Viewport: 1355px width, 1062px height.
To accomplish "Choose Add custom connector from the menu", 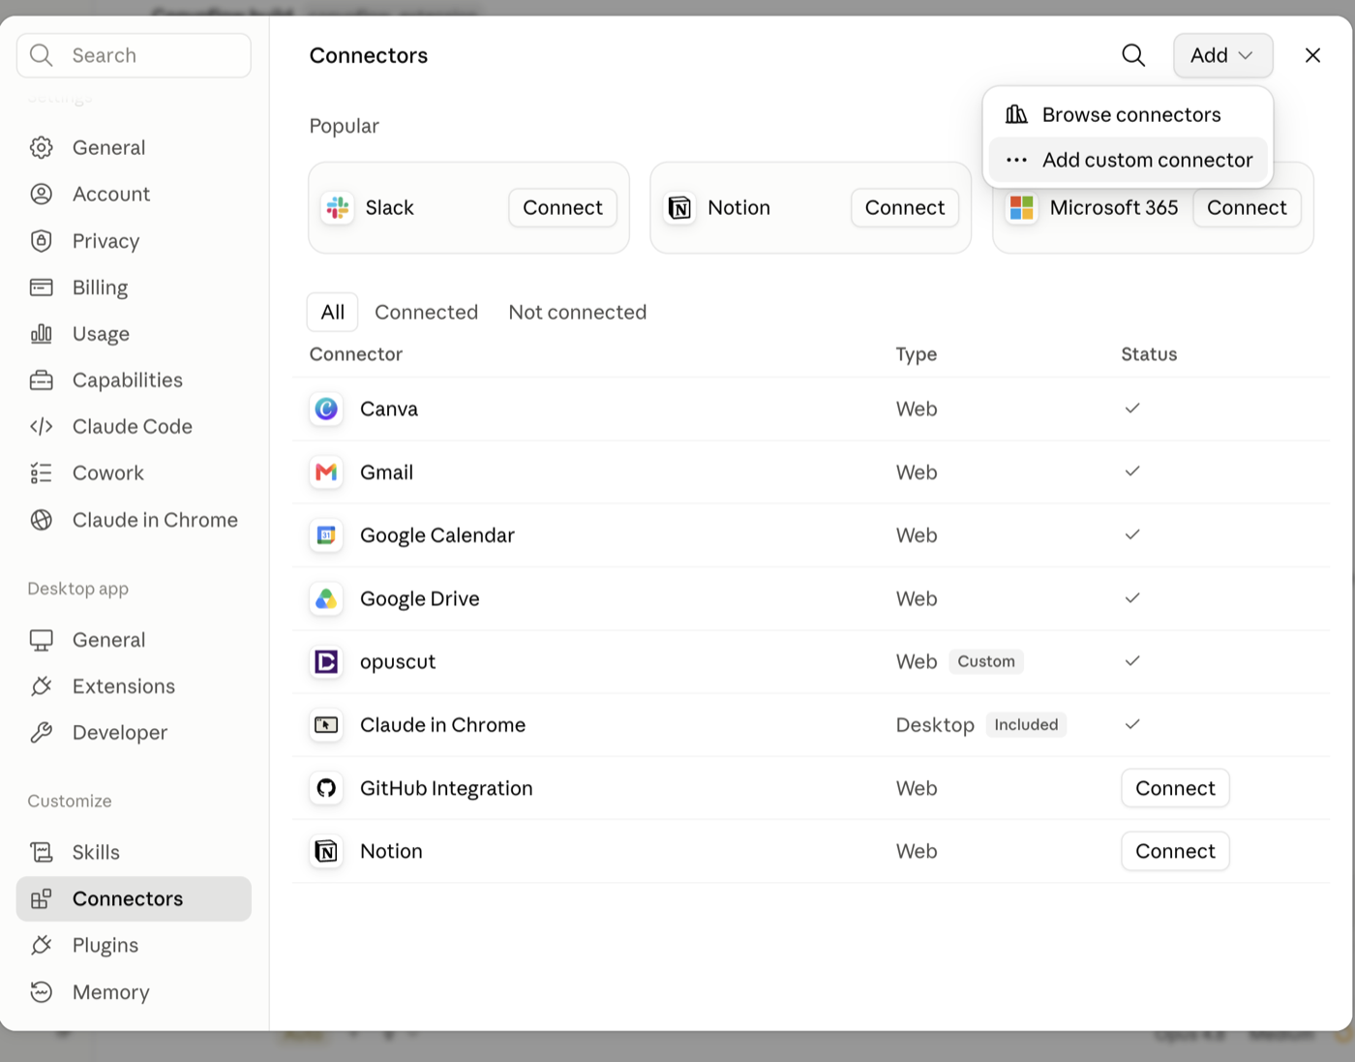I will [1129, 160].
